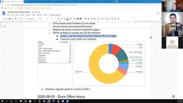Open the Tools menu
183x103 pixels.
click(33, 15)
